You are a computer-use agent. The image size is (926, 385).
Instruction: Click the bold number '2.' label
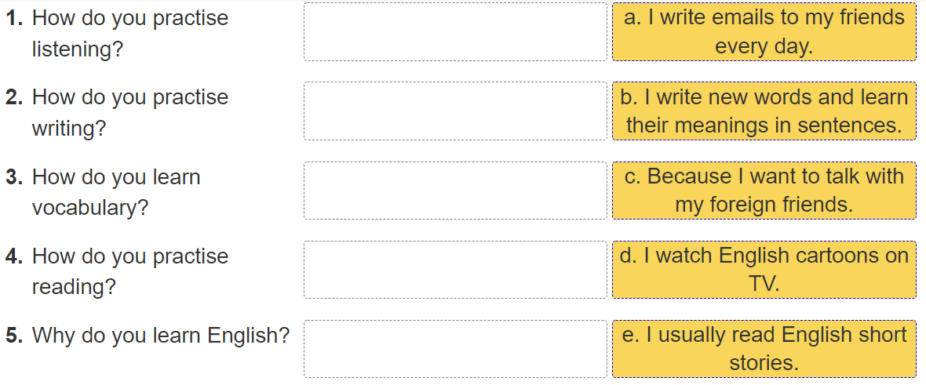(x=14, y=97)
